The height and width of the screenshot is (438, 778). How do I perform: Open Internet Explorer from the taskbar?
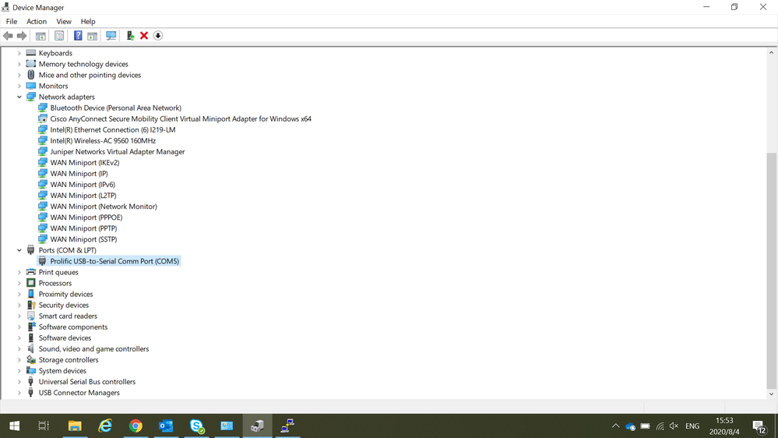click(x=105, y=426)
